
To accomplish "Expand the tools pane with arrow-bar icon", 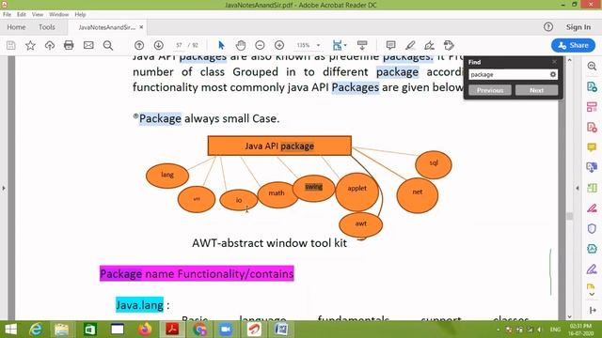I will pos(593,310).
